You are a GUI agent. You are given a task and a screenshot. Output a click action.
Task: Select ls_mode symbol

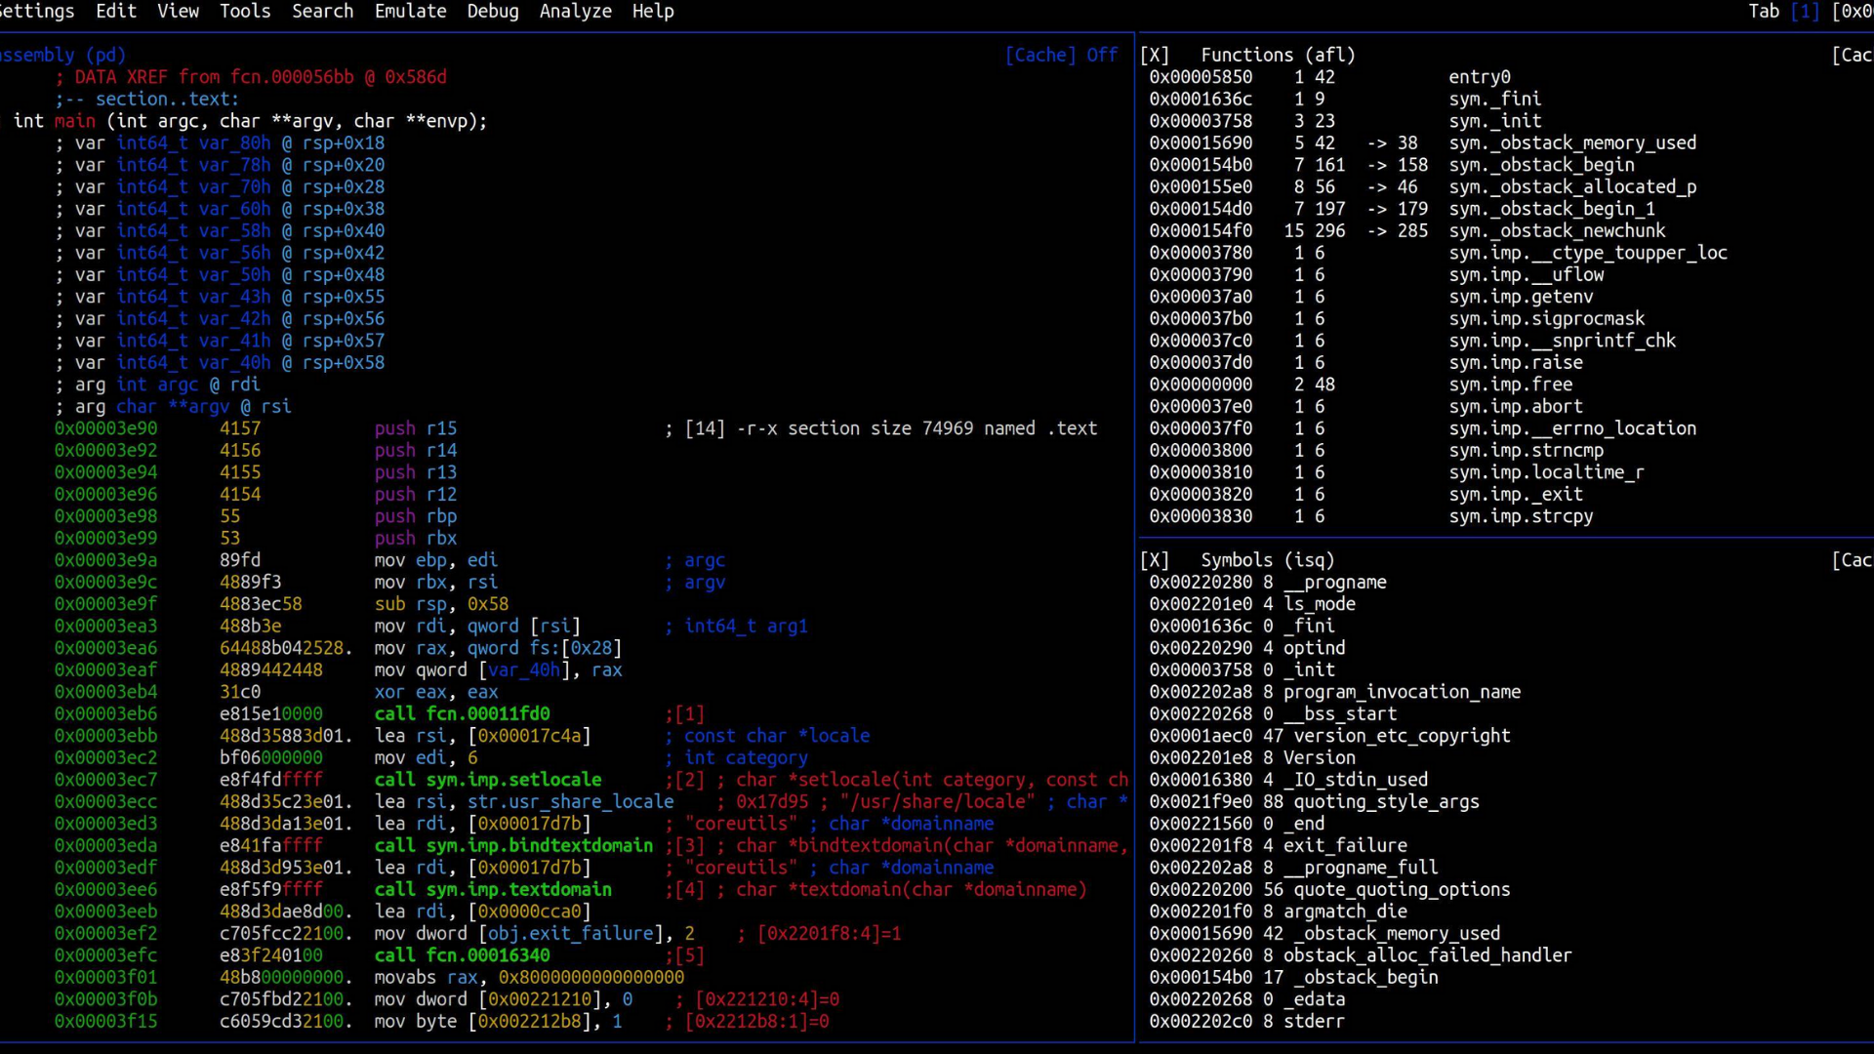tap(1319, 603)
